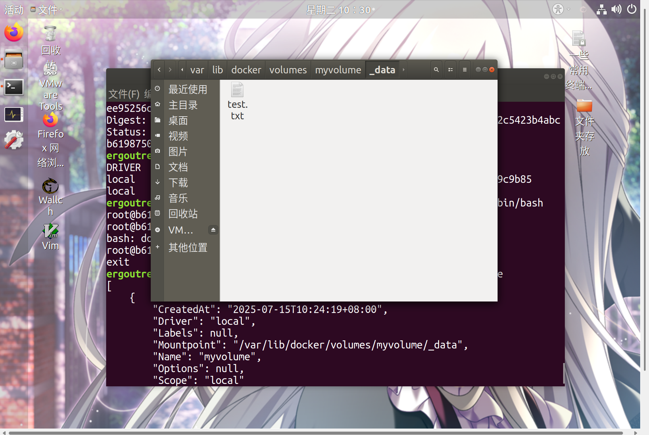The image size is (649, 435).
Task: Switch view mode with the list-view icon
Action: 451,70
